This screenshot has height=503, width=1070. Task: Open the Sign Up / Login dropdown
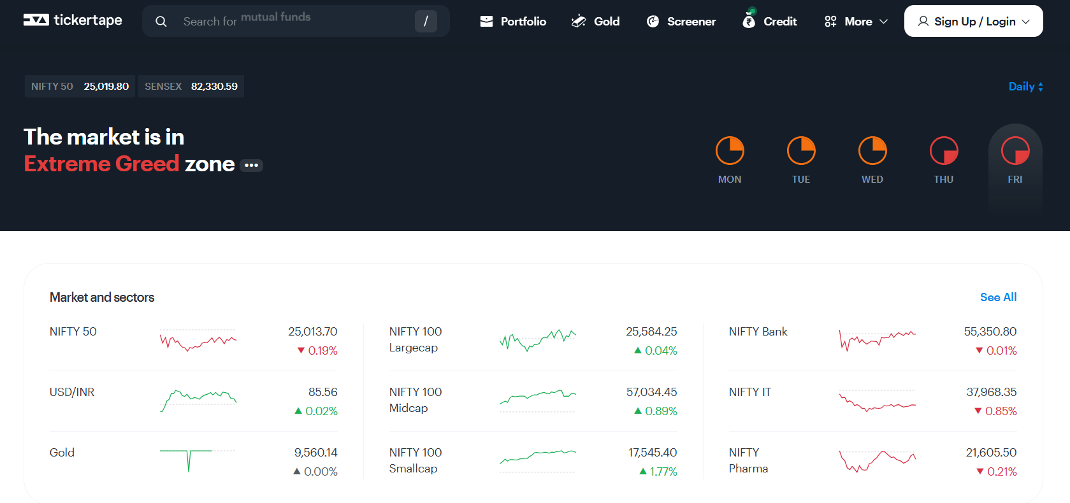pyautogui.click(x=973, y=22)
